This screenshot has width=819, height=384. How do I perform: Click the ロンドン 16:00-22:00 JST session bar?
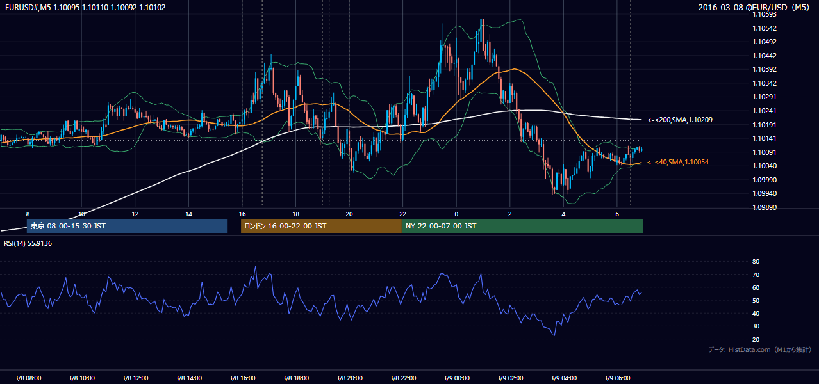pos(321,226)
